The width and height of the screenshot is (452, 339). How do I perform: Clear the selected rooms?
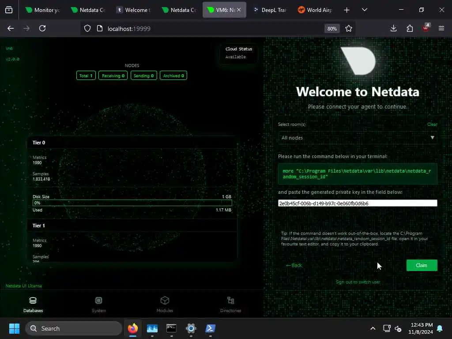432,124
